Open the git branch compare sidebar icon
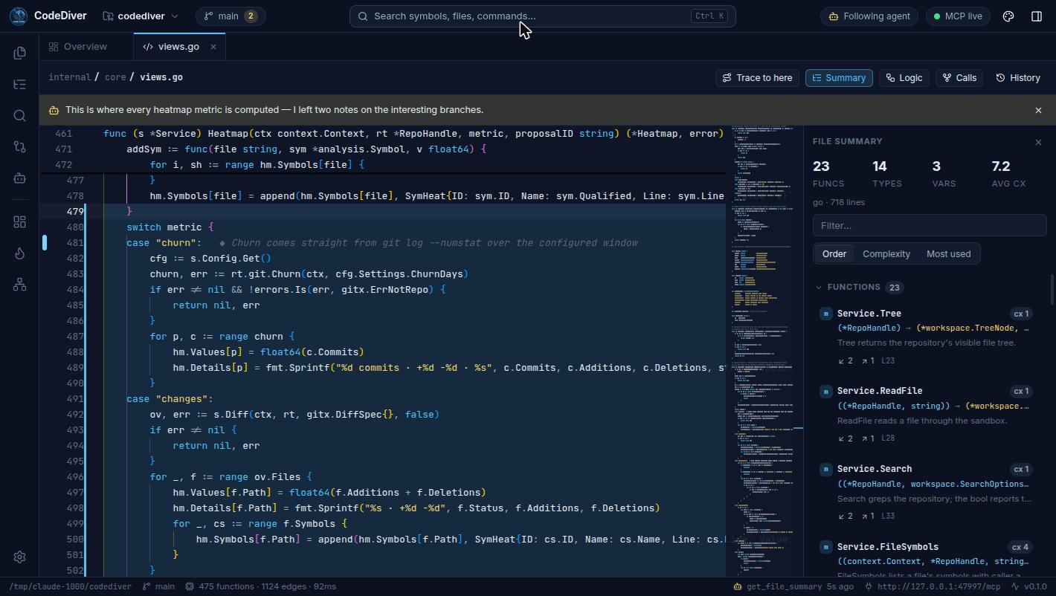 click(19, 146)
